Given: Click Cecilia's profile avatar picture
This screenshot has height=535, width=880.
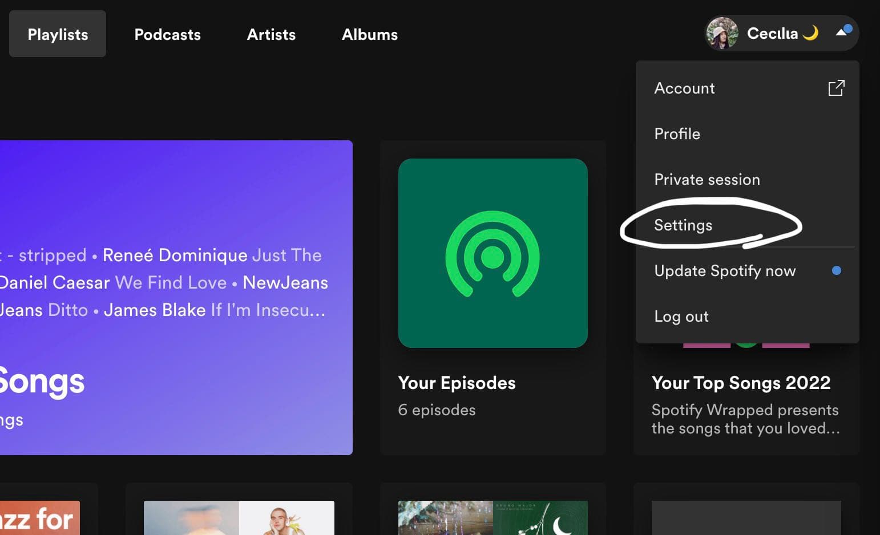Looking at the screenshot, I should (x=722, y=33).
